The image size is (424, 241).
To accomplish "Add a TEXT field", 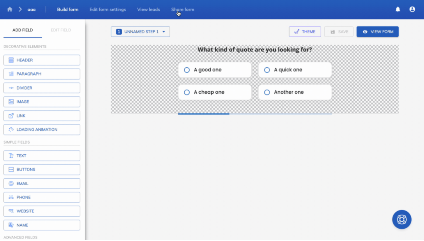I will tap(42, 156).
